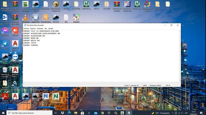Click the 'EXPORT AUTOCOLOUR DISPLAYEXPORT ON' line
This screenshot has width=206, height=115.
point(42,33)
